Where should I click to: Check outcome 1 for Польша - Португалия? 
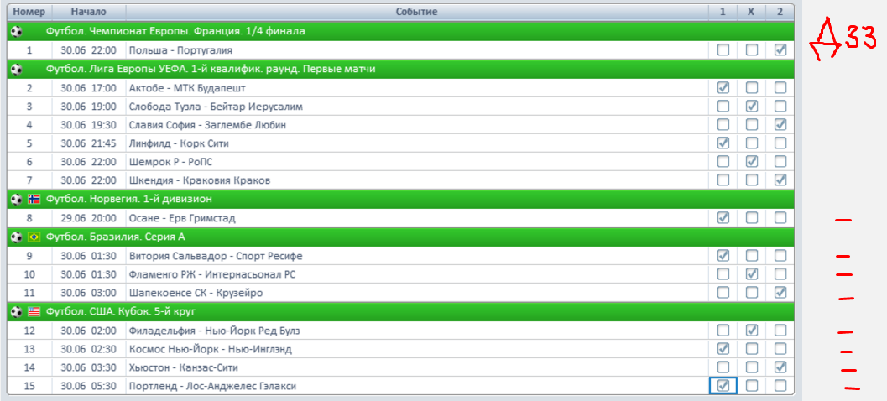click(x=723, y=50)
